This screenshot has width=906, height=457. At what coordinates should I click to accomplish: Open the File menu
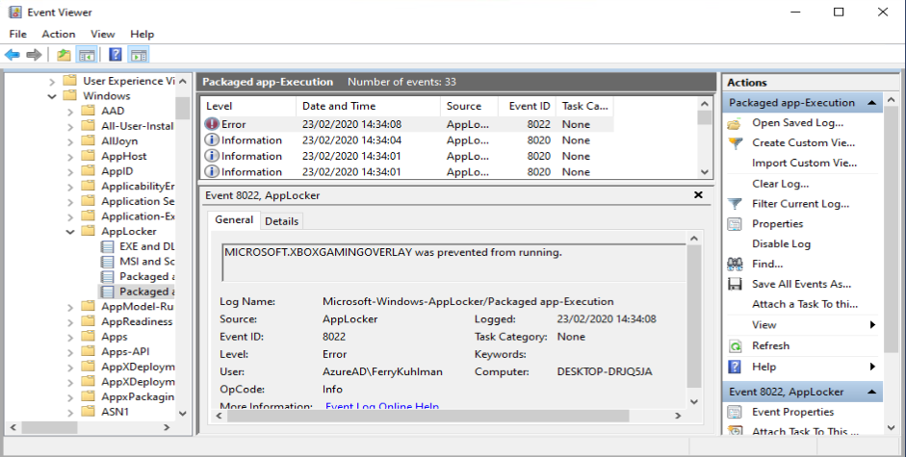click(x=18, y=34)
